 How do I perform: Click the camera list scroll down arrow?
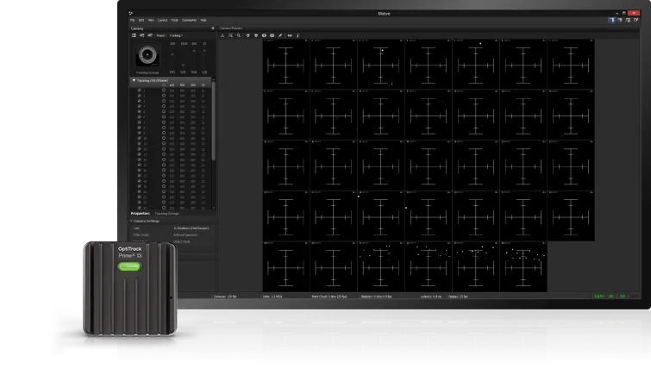tap(214, 207)
